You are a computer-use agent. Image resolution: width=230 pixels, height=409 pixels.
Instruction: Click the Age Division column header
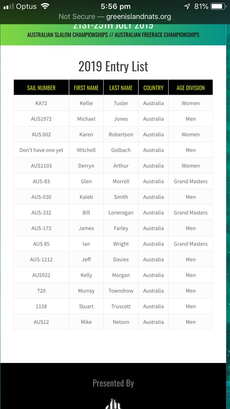coord(190,88)
